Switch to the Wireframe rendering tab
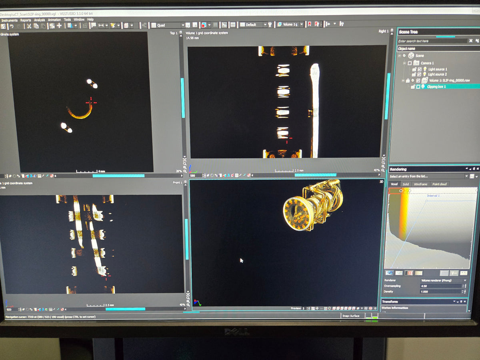 [x=420, y=184]
